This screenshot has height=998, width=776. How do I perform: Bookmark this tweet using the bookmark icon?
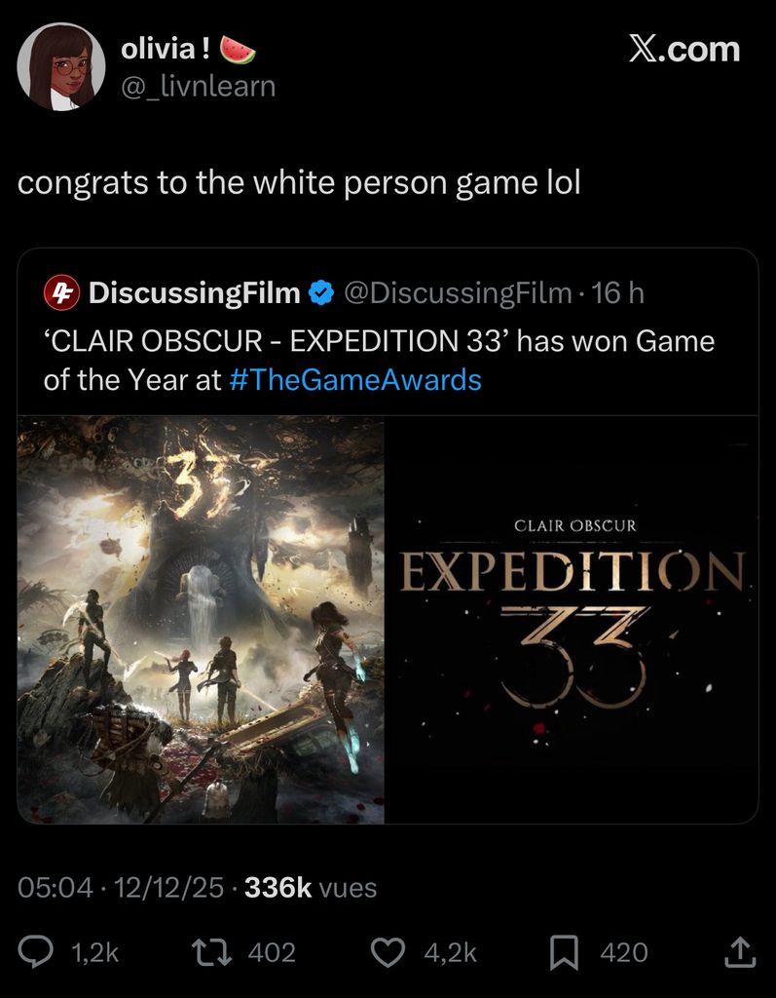(x=564, y=952)
